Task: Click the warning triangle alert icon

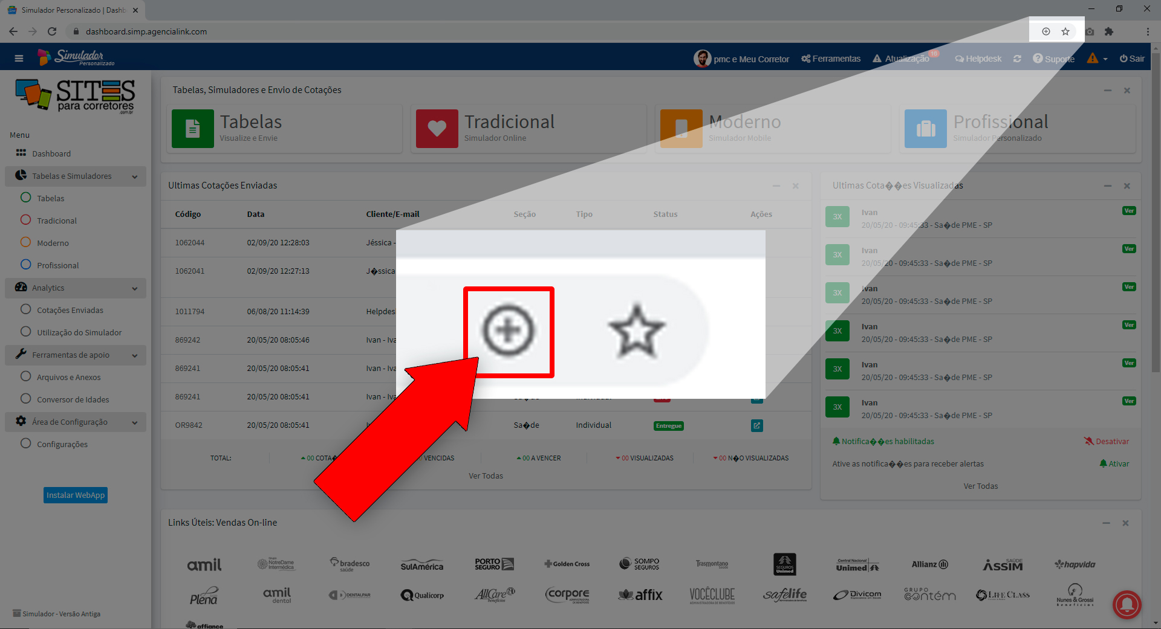Action: click(x=1092, y=58)
